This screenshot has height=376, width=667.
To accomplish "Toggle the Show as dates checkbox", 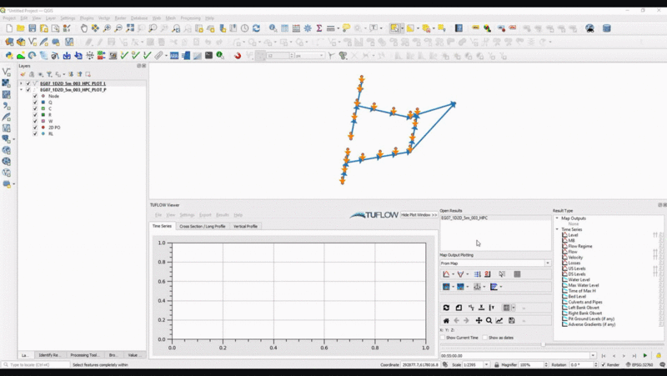I will (484, 338).
